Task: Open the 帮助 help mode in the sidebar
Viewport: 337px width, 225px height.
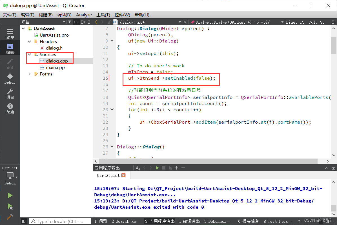Action: (10, 109)
